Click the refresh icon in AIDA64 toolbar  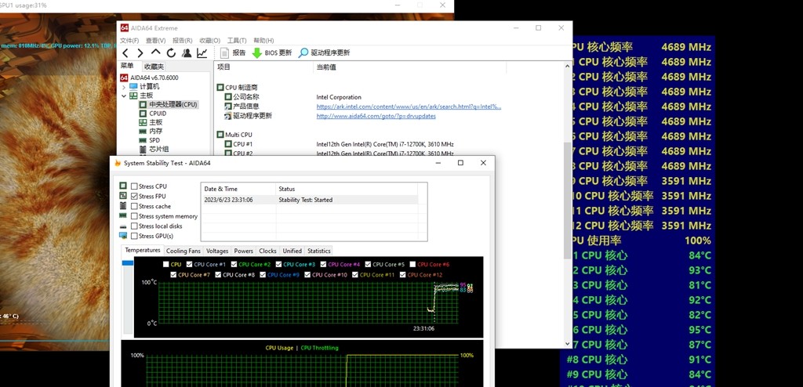[x=171, y=52]
